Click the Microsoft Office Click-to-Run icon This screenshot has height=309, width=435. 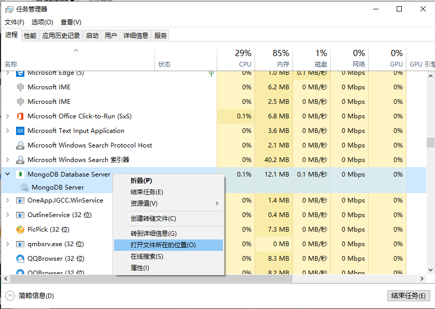point(20,116)
